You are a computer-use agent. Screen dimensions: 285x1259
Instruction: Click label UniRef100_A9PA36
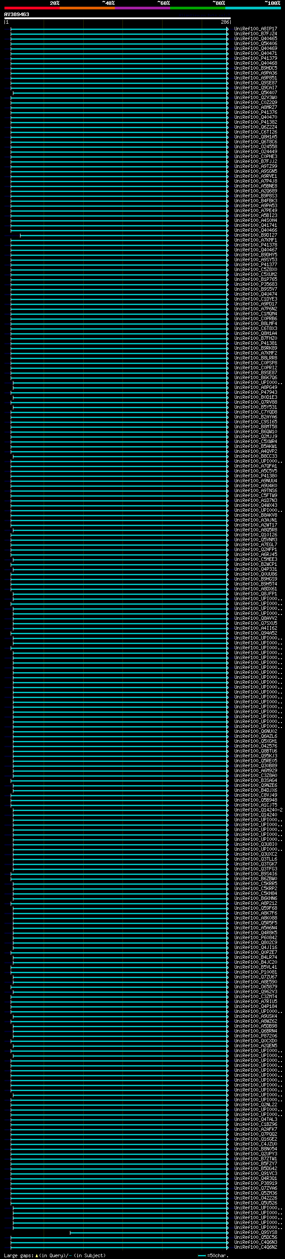coord(255,73)
